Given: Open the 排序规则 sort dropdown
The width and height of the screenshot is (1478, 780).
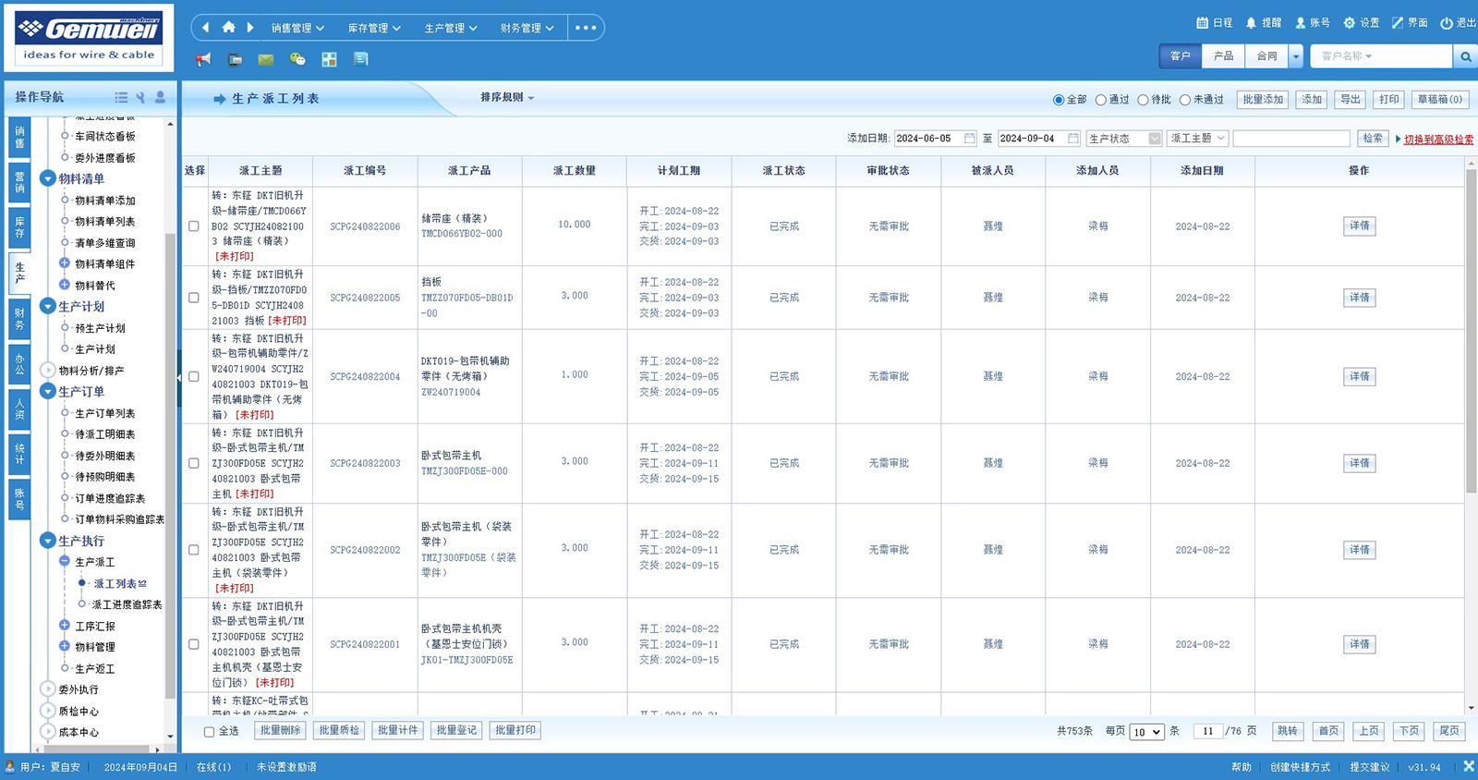Looking at the screenshot, I should (x=506, y=97).
